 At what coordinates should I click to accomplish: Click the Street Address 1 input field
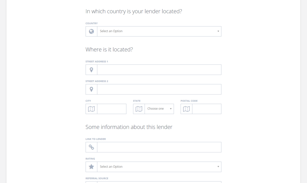(159, 70)
